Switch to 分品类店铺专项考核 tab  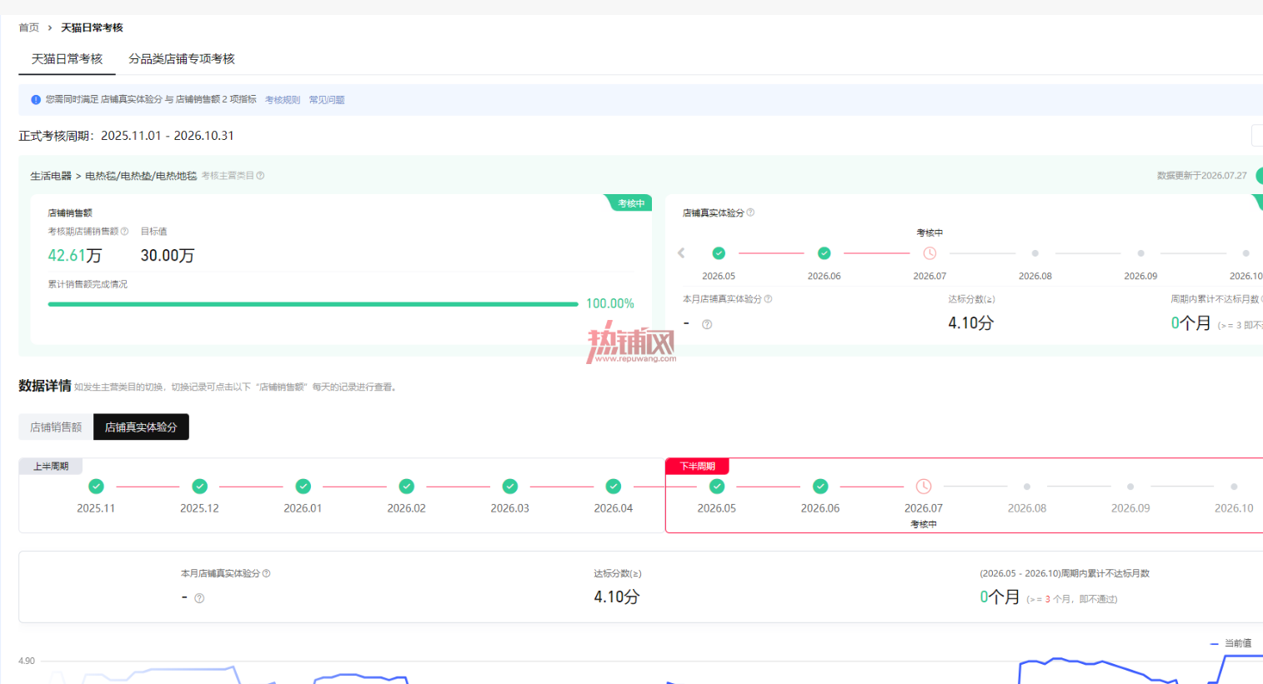182,59
